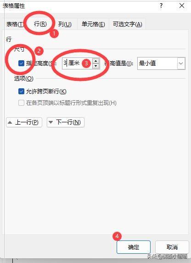The height and width of the screenshot is (263, 191).
Task: Expand the 行高值是 dropdown arrow
Action: (181, 63)
